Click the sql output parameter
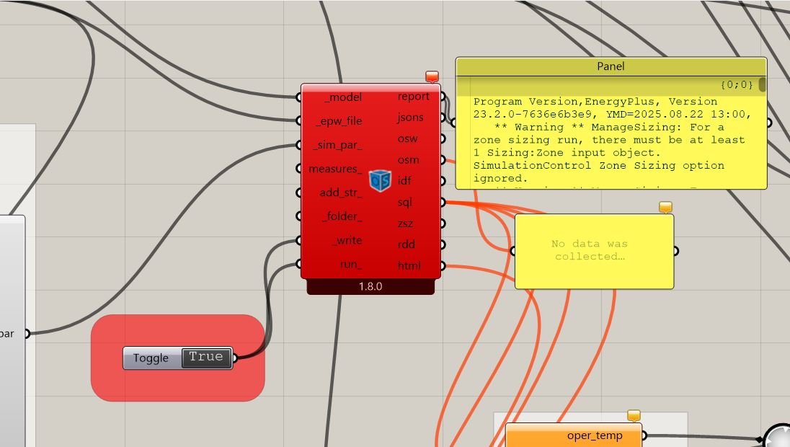 click(404, 202)
